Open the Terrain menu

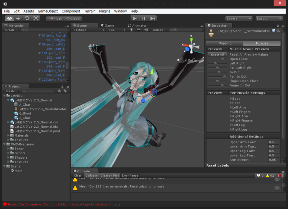coord(90,11)
